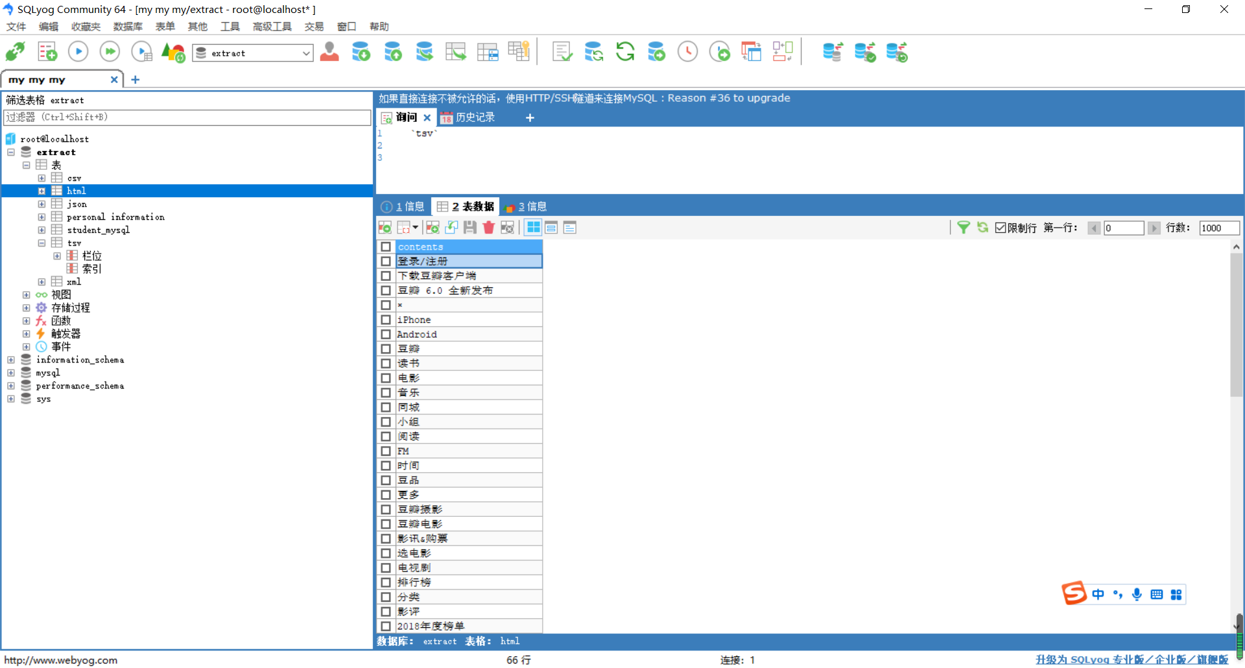Collapse the extract database node
1245x668 pixels.
coord(11,152)
